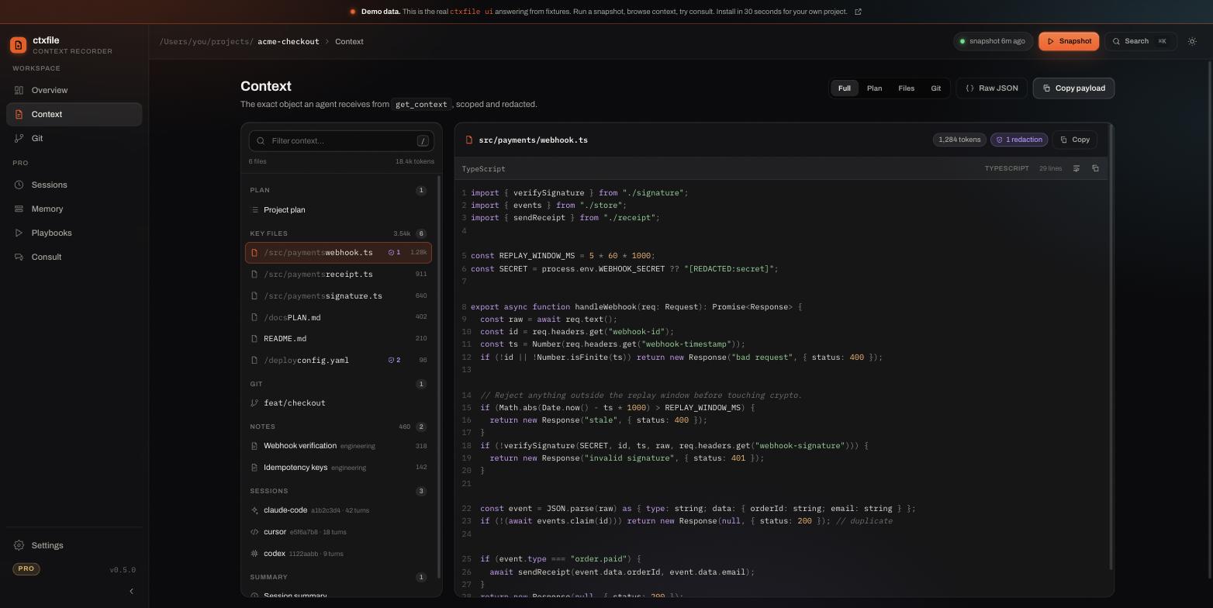Viewport: 1213px width, 608px height.
Task: Open external link icon in demo banner
Action: point(858,12)
